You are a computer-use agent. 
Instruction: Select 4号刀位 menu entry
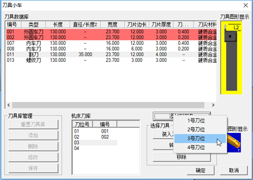point(200,147)
